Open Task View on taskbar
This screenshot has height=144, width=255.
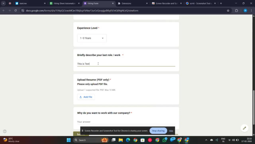(x=113, y=140)
